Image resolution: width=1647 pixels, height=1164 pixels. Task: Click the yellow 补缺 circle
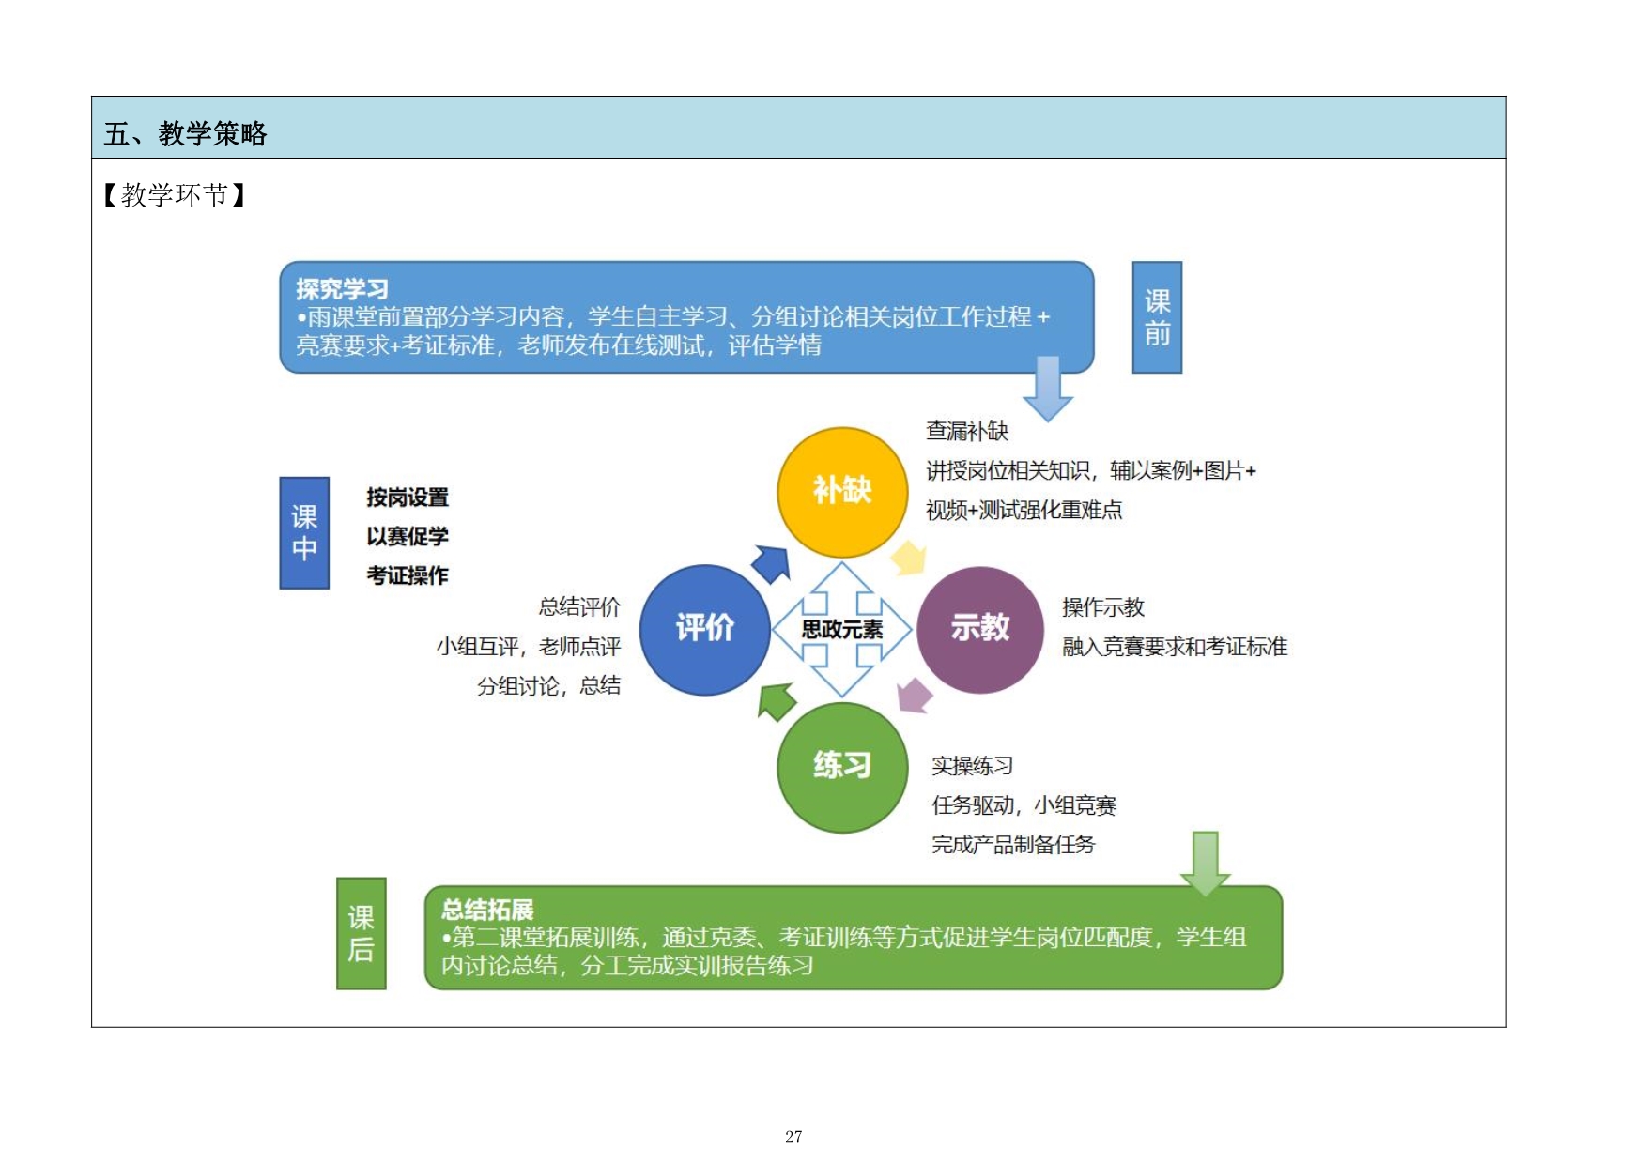click(842, 492)
